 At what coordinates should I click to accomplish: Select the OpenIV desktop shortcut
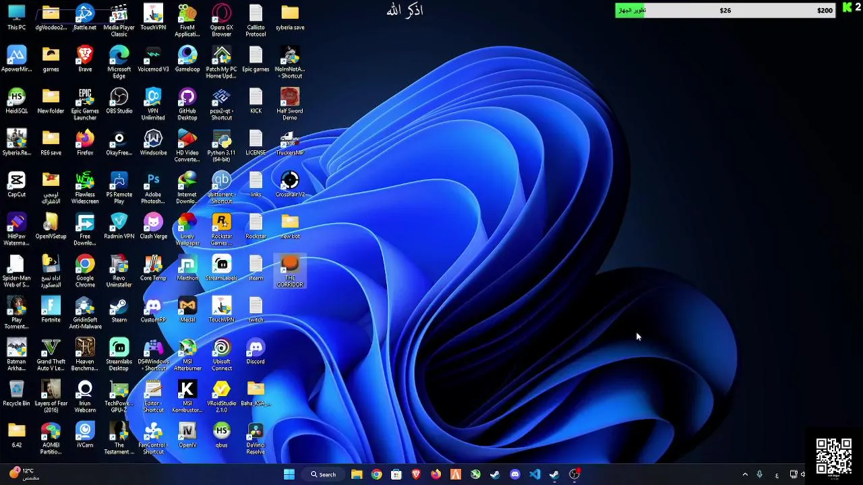[x=187, y=435]
